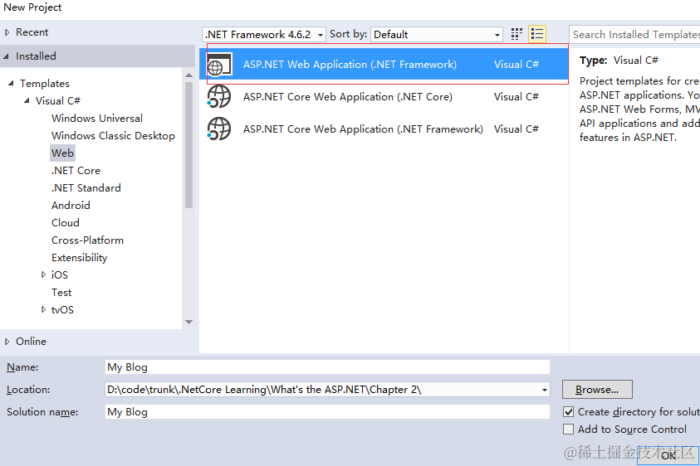Select the Extensibility template category
The width and height of the screenshot is (700, 466).
[x=80, y=257]
